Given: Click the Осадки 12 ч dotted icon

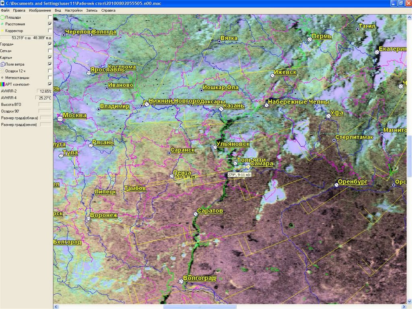Looking at the screenshot, I should (x=2, y=71).
